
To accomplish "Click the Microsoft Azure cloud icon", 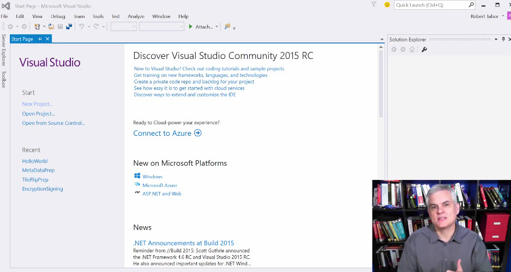I will pos(137,184).
